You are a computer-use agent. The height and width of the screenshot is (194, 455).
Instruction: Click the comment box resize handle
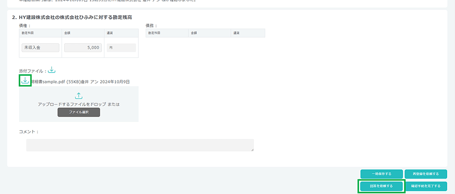tap(252, 150)
